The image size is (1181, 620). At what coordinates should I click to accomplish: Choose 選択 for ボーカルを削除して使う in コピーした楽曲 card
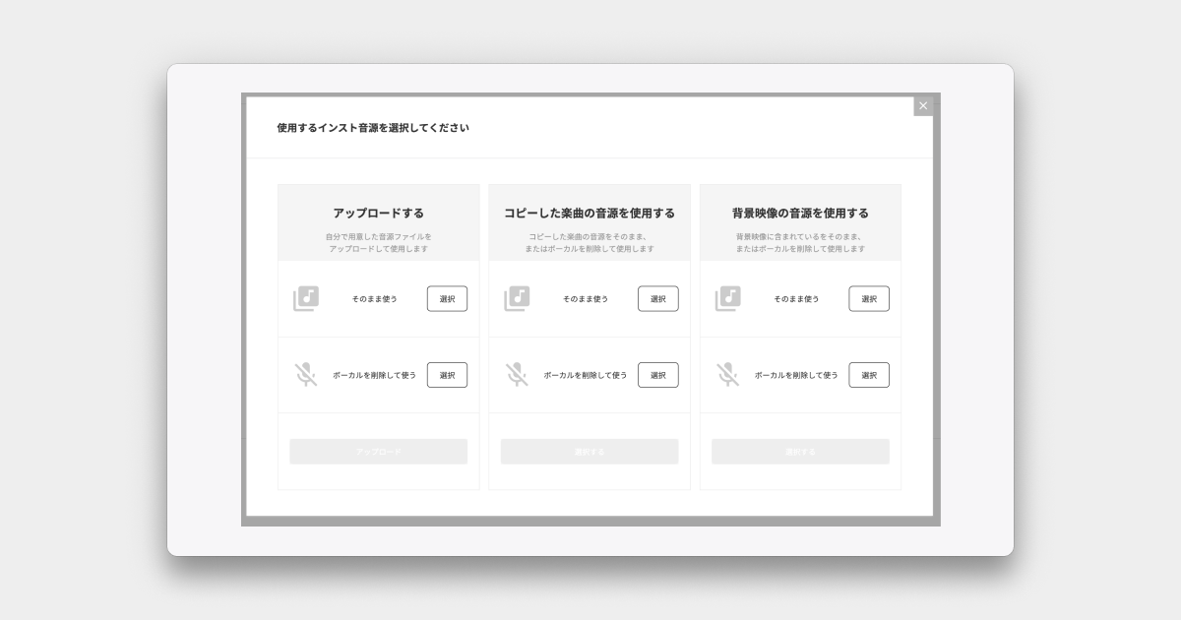(x=657, y=375)
